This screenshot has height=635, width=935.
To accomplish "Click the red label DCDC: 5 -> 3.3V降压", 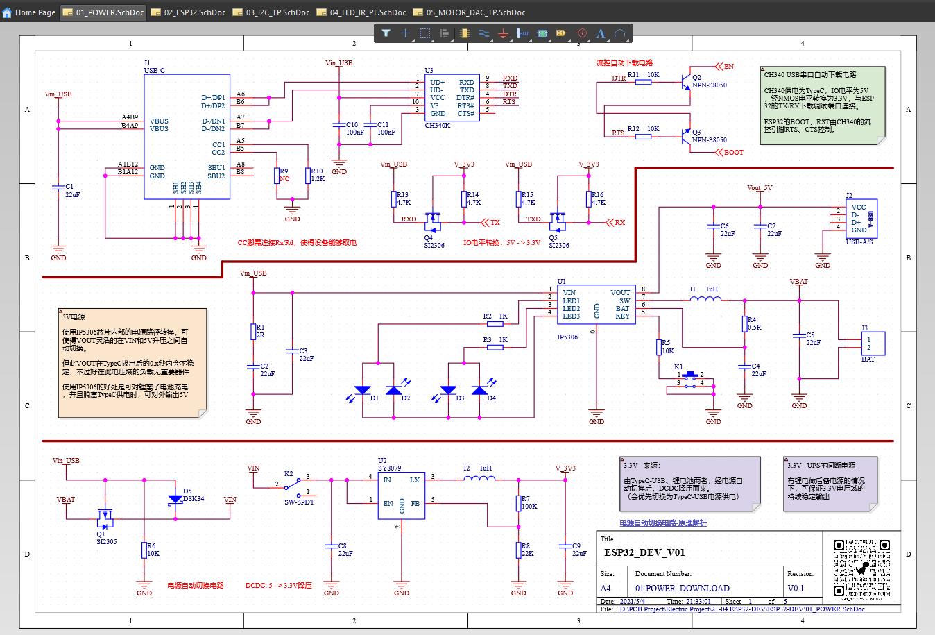I will pos(278,585).
